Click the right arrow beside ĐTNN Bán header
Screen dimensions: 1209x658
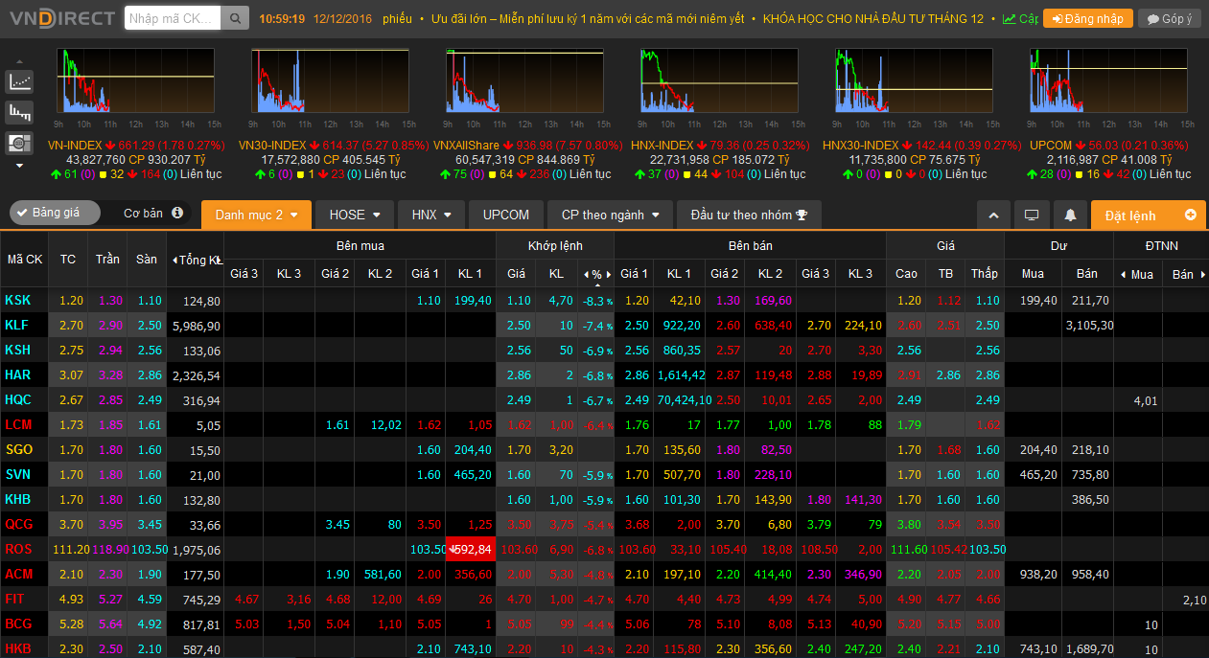coord(1201,275)
